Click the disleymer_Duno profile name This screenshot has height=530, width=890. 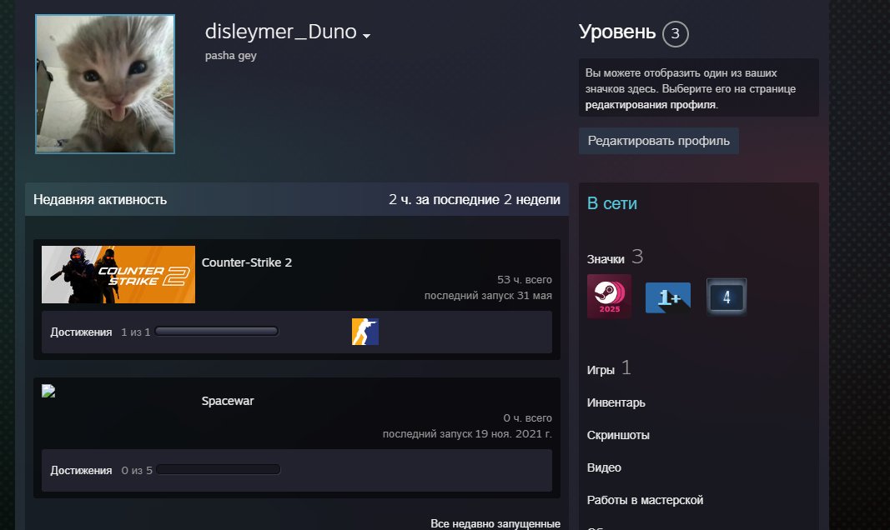(280, 31)
